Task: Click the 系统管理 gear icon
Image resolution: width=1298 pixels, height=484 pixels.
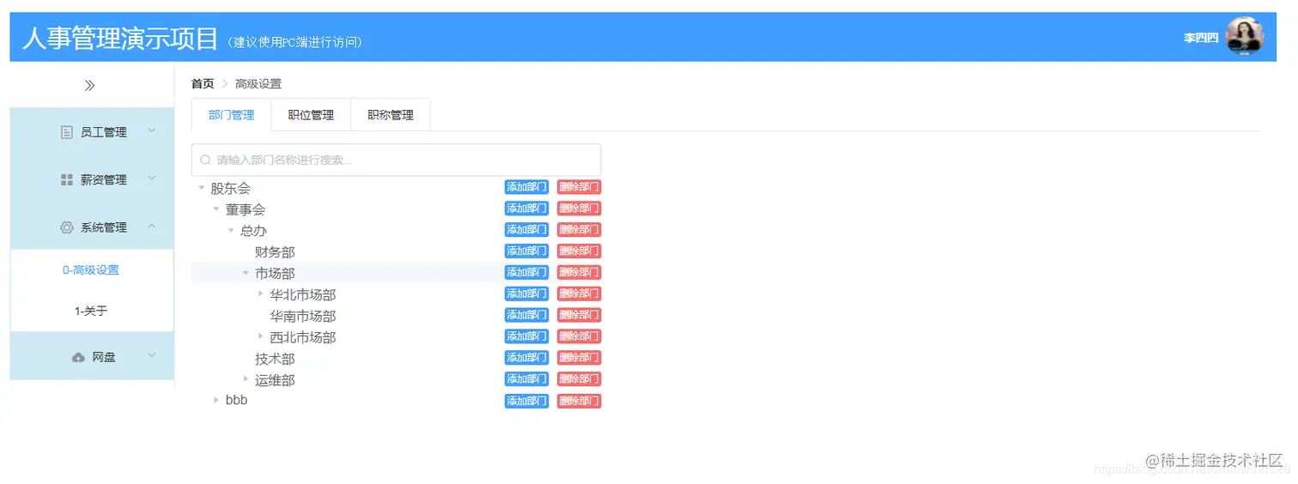Action: click(67, 227)
